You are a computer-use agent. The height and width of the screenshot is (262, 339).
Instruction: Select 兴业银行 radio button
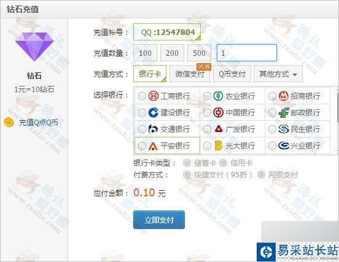pos(272,145)
